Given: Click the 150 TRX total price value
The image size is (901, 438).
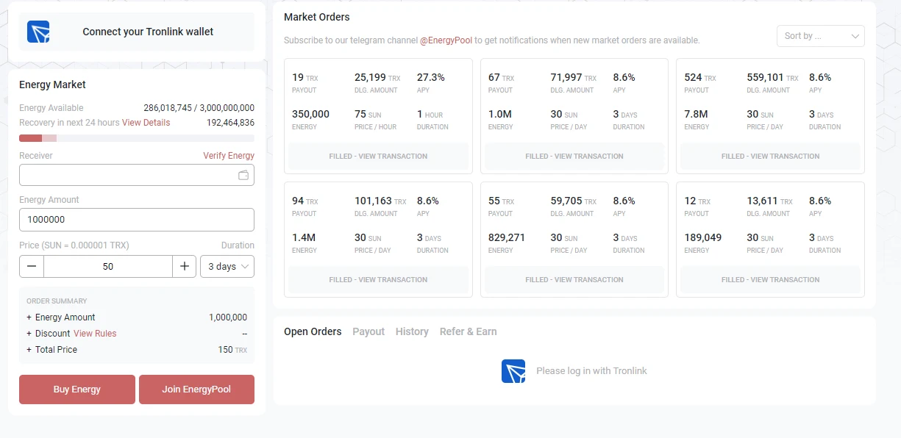Looking at the screenshot, I should [232, 350].
